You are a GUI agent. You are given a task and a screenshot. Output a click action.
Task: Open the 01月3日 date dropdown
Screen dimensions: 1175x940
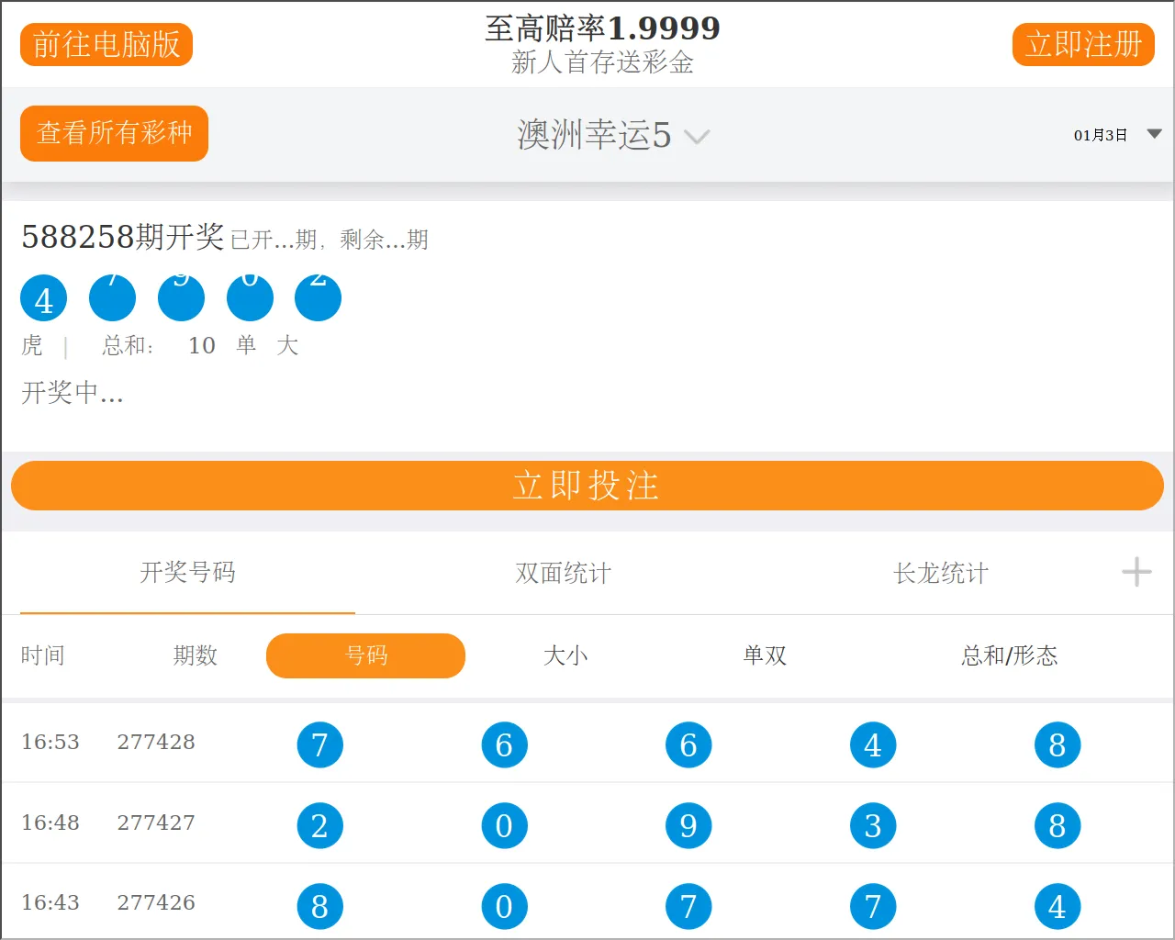(x=1116, y=135)
